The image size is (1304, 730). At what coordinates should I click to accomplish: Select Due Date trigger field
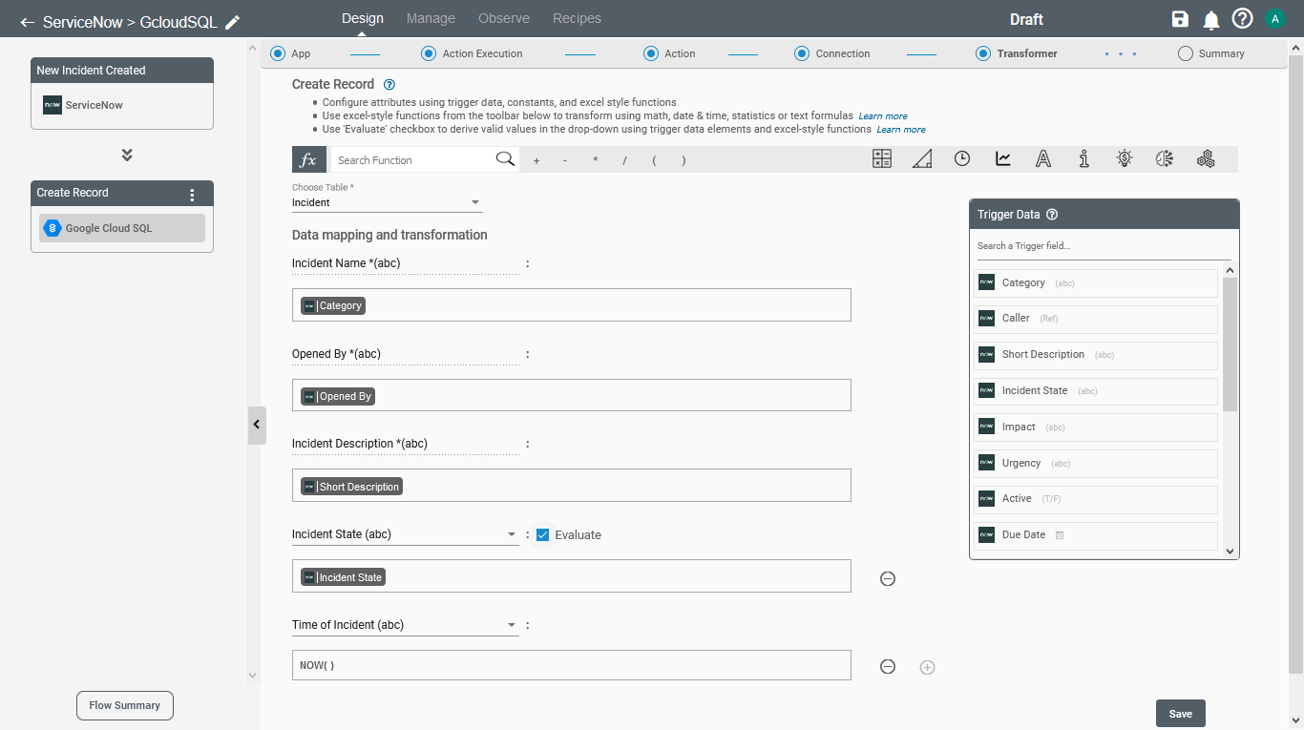point(1096,535)
